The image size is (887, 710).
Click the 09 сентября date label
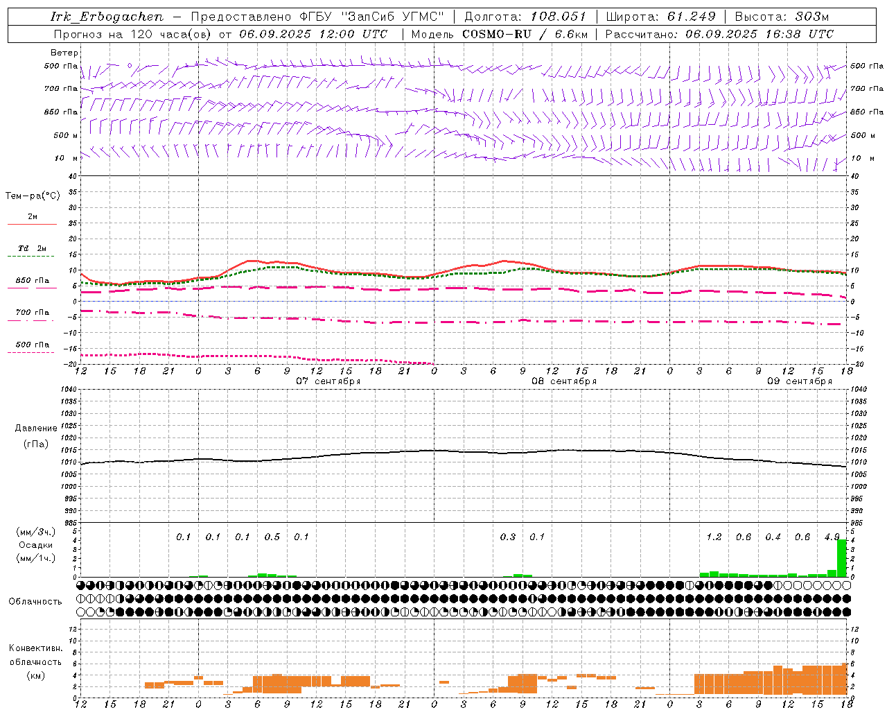point(800,381)
